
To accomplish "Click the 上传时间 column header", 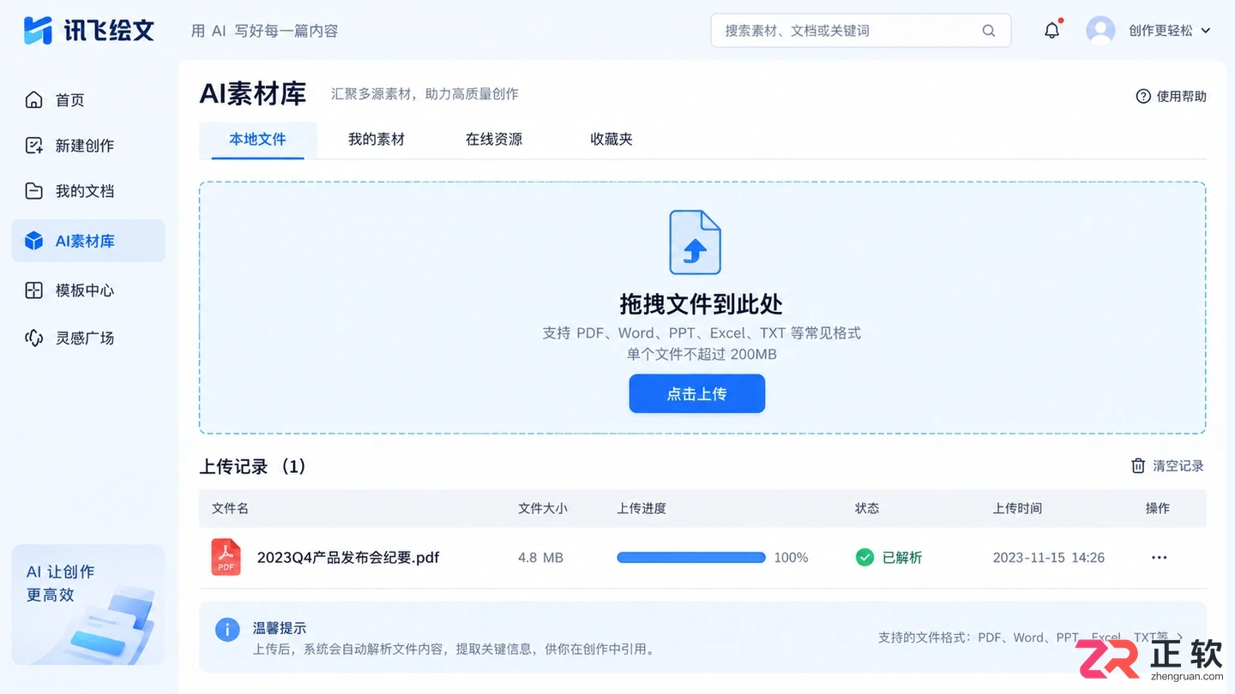I will coord(1017,508).
